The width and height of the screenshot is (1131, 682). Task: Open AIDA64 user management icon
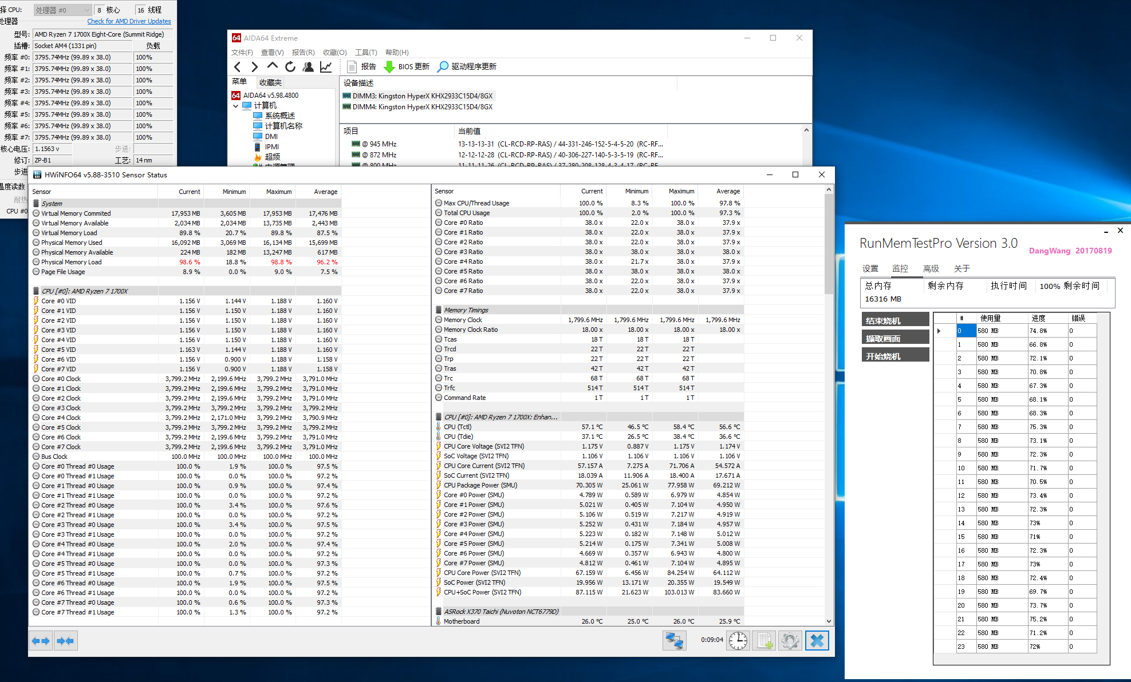tap(308, 67)
